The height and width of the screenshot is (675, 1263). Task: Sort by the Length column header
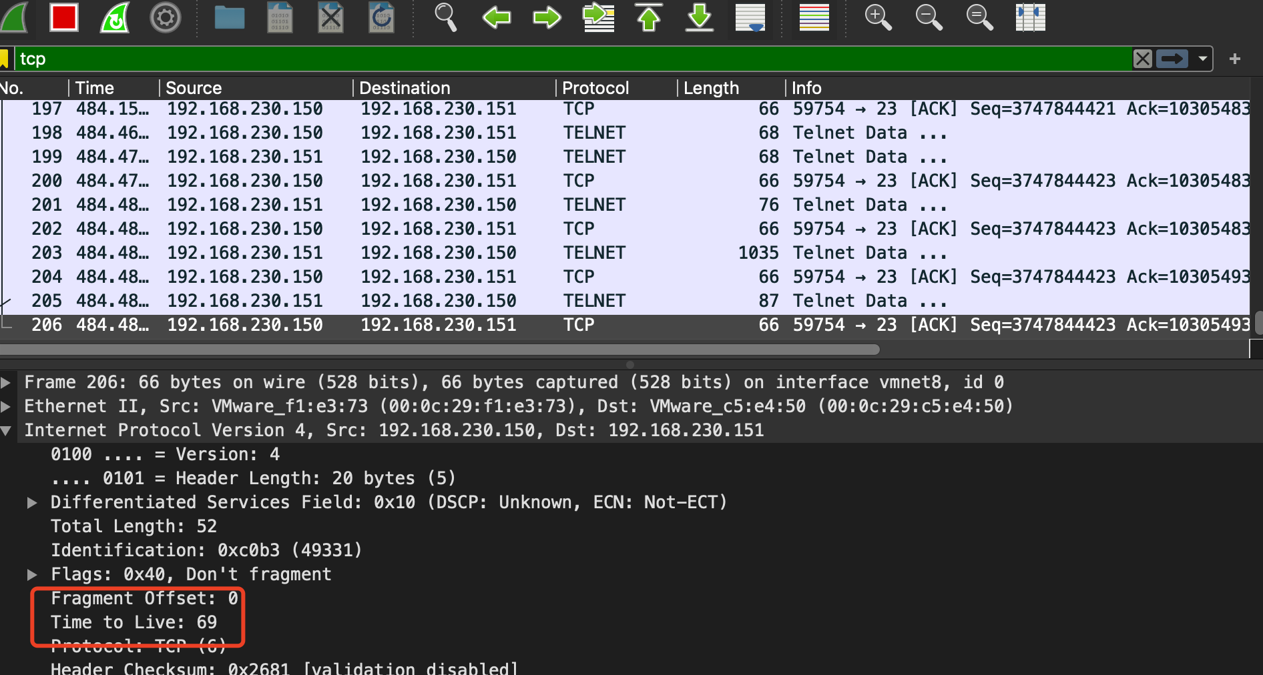731,88
